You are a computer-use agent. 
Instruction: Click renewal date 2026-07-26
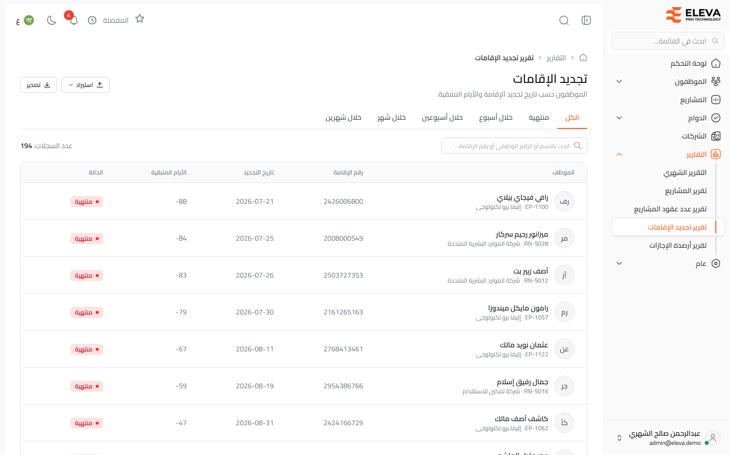255,275
